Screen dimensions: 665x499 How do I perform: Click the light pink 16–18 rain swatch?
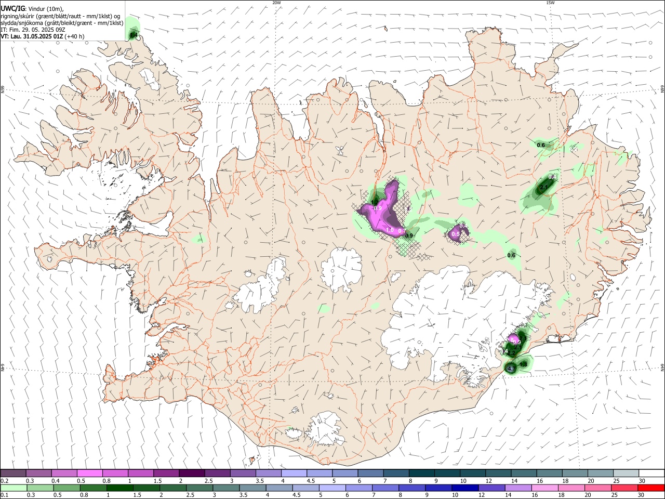[544, 488]
